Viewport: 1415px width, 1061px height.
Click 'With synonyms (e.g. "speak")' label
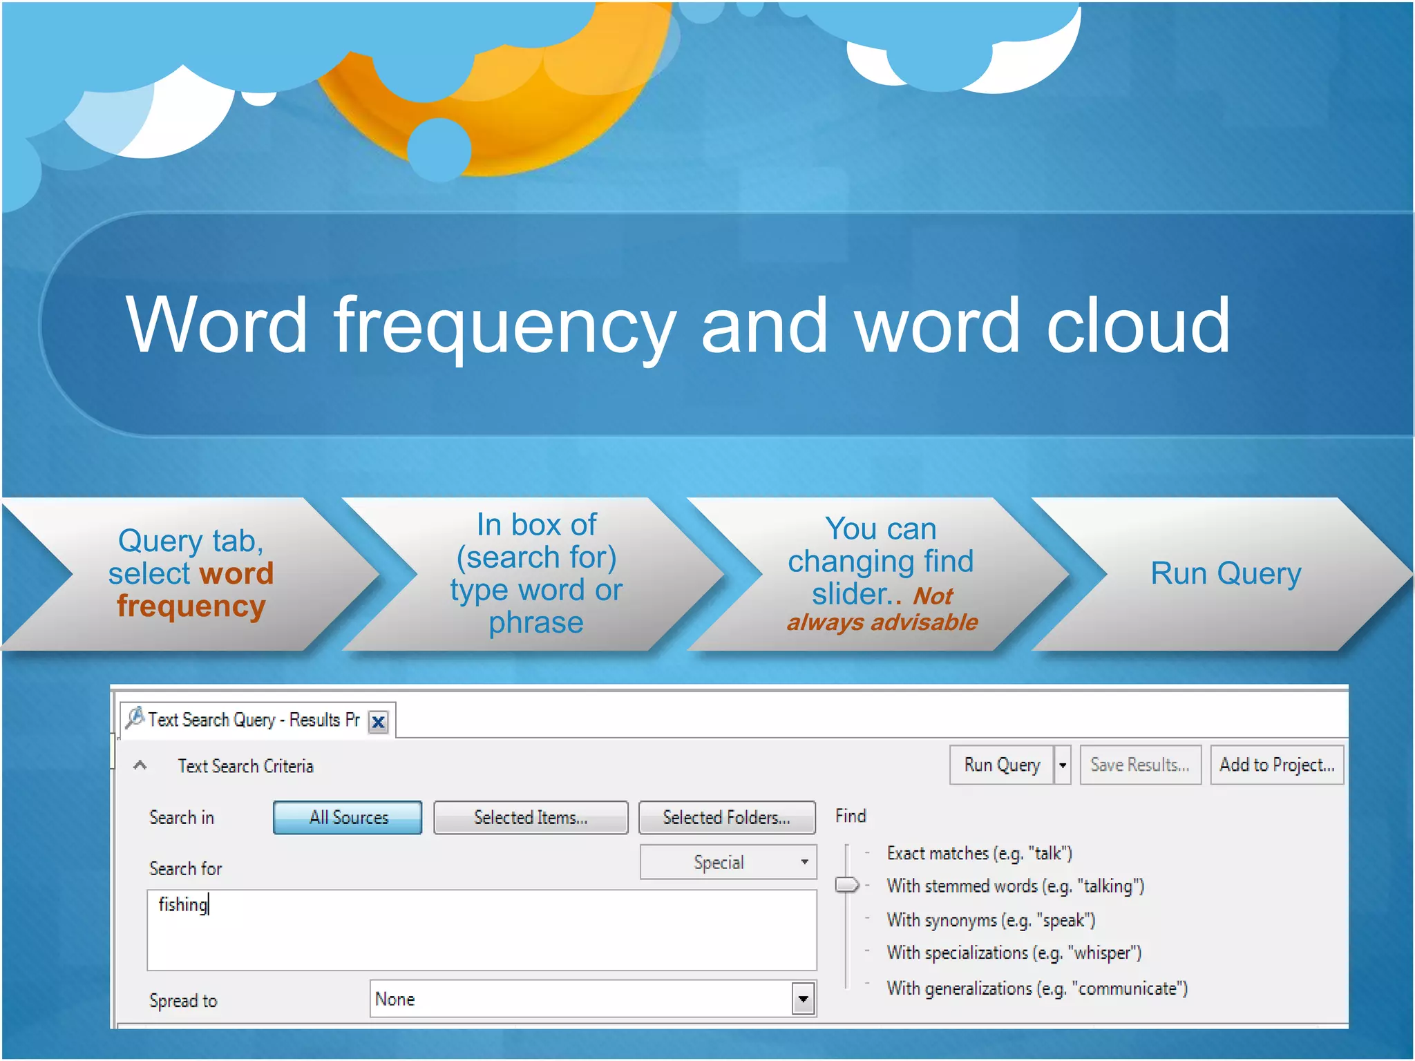click(991, 920)
